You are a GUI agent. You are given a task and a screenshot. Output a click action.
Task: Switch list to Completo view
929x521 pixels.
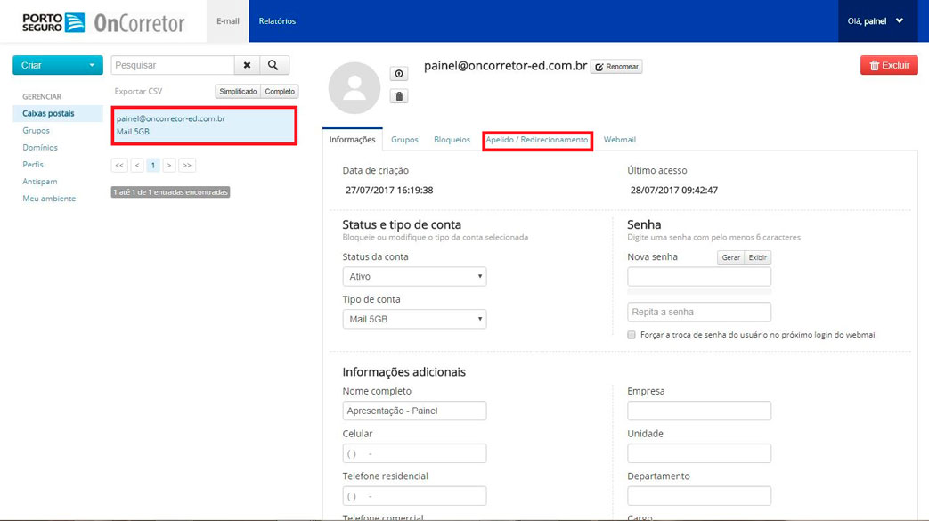click(280, 92)
